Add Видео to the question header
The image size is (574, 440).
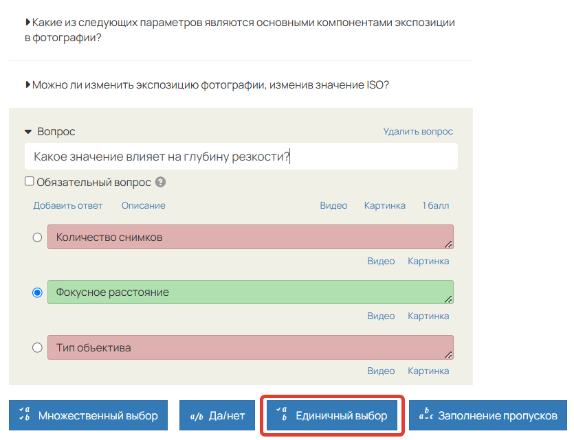click(x=333, y=205)
